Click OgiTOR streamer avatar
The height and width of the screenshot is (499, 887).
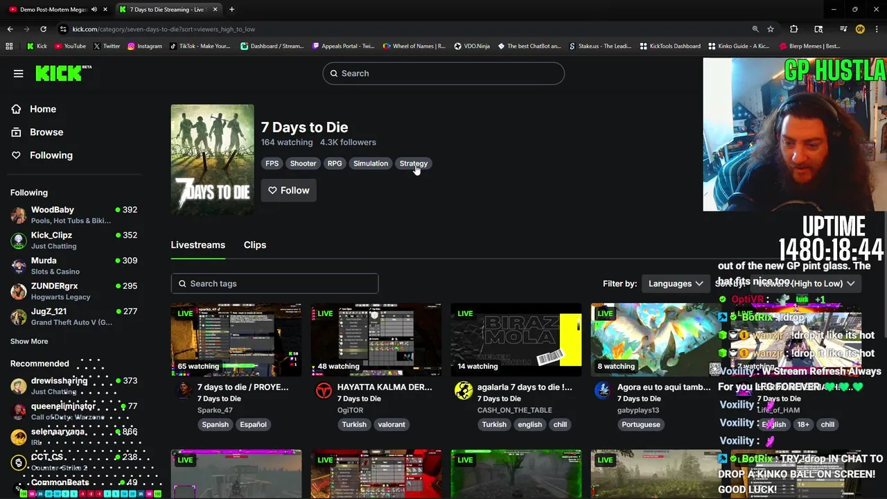(x=324, y=390)
